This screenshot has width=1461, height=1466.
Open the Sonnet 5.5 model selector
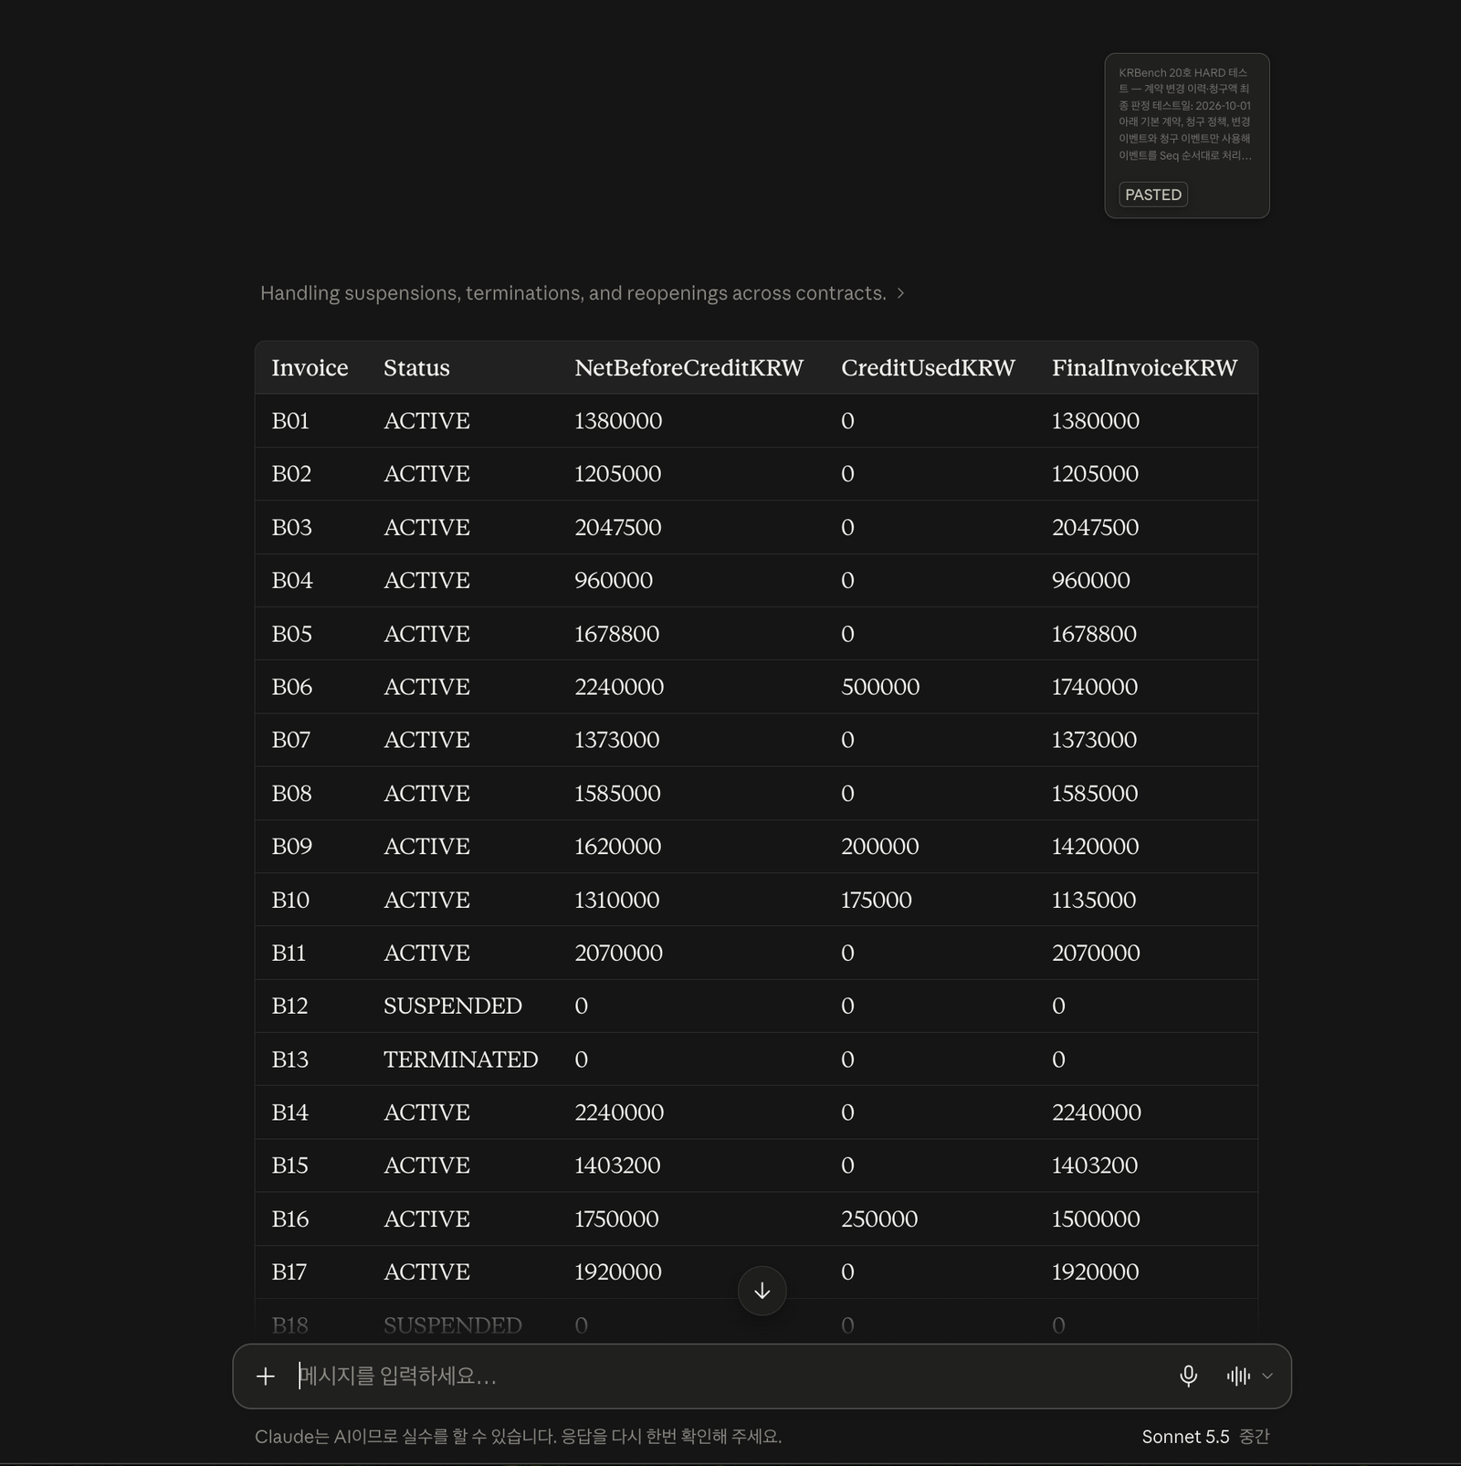(1205, 1437)
